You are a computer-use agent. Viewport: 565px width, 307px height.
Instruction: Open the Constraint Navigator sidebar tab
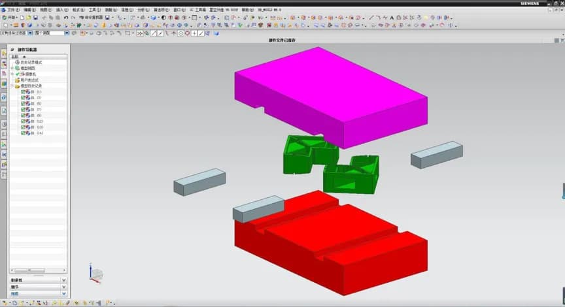click(4, 64)
